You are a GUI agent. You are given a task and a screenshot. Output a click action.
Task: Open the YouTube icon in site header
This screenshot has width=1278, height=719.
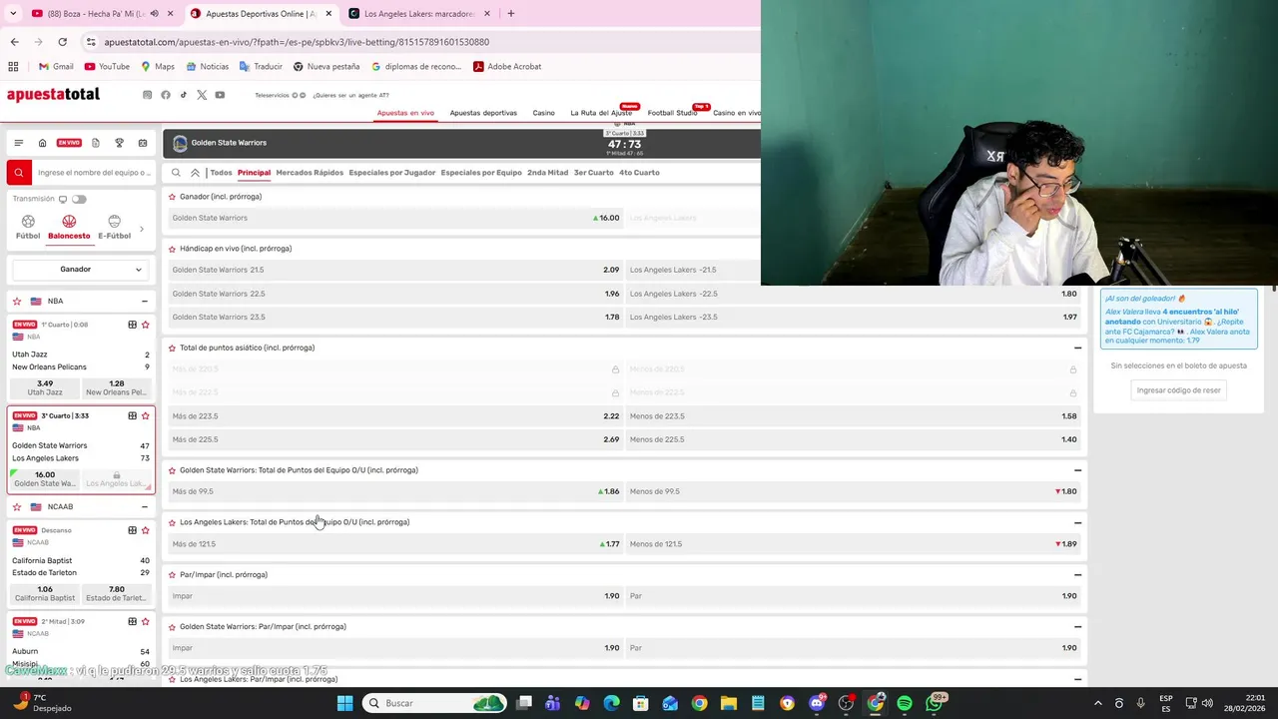220,95
